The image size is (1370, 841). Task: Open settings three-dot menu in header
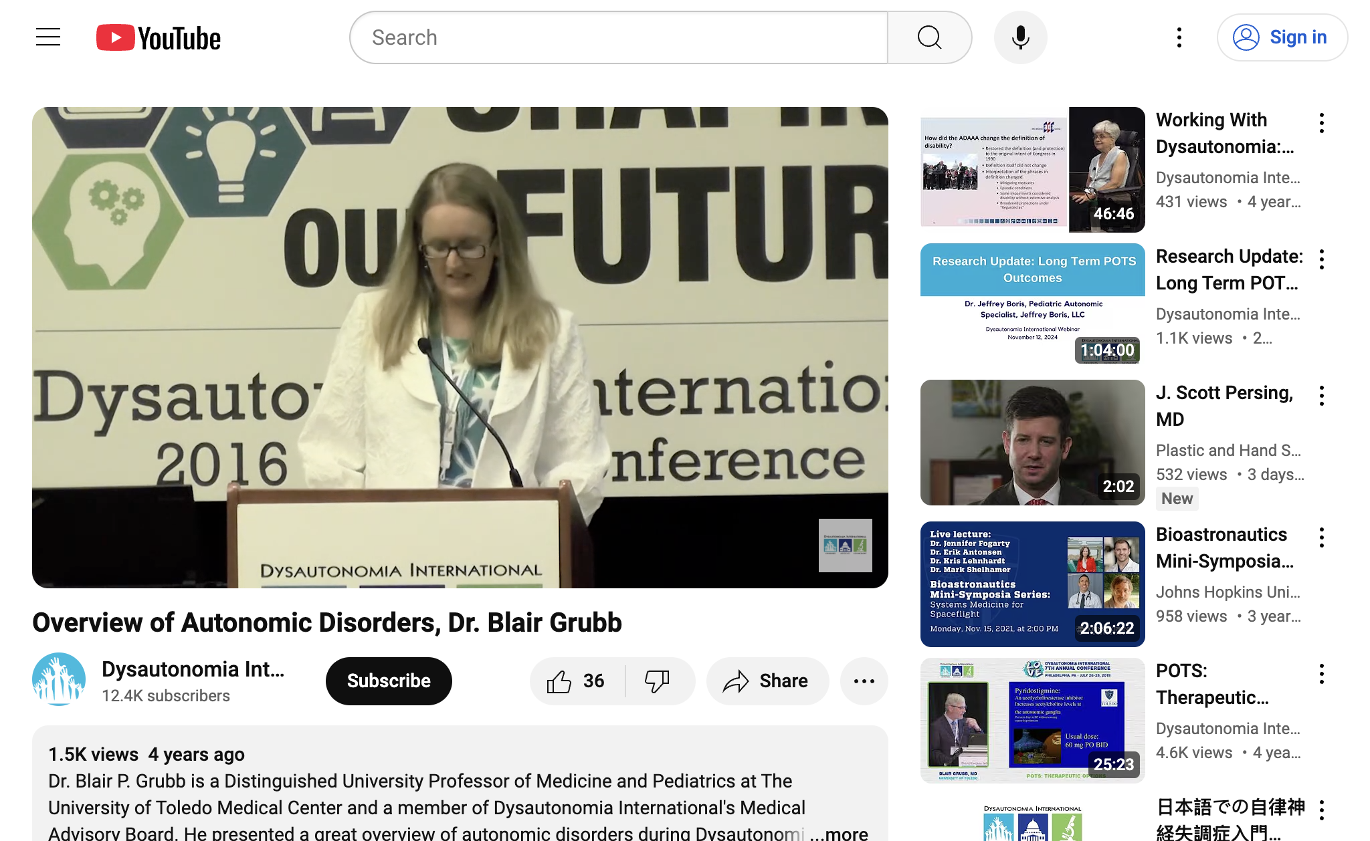1179,37
